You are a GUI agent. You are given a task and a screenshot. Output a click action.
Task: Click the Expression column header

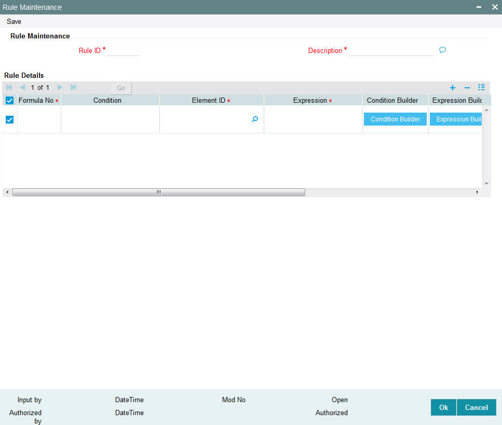pyautogui.click(x=313, y=101)
